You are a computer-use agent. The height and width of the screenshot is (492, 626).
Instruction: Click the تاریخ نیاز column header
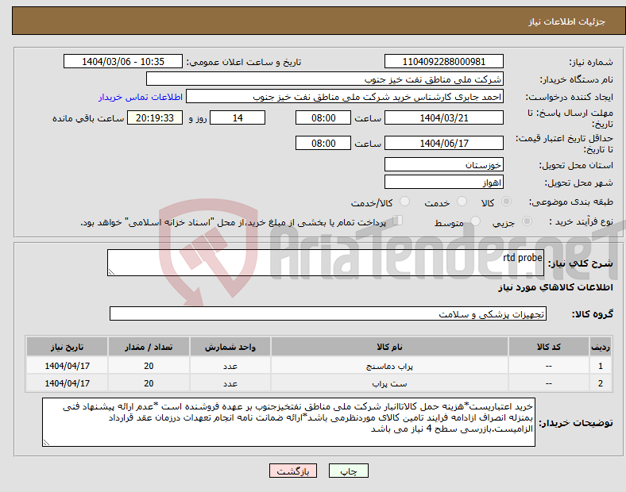pos(67,347)
